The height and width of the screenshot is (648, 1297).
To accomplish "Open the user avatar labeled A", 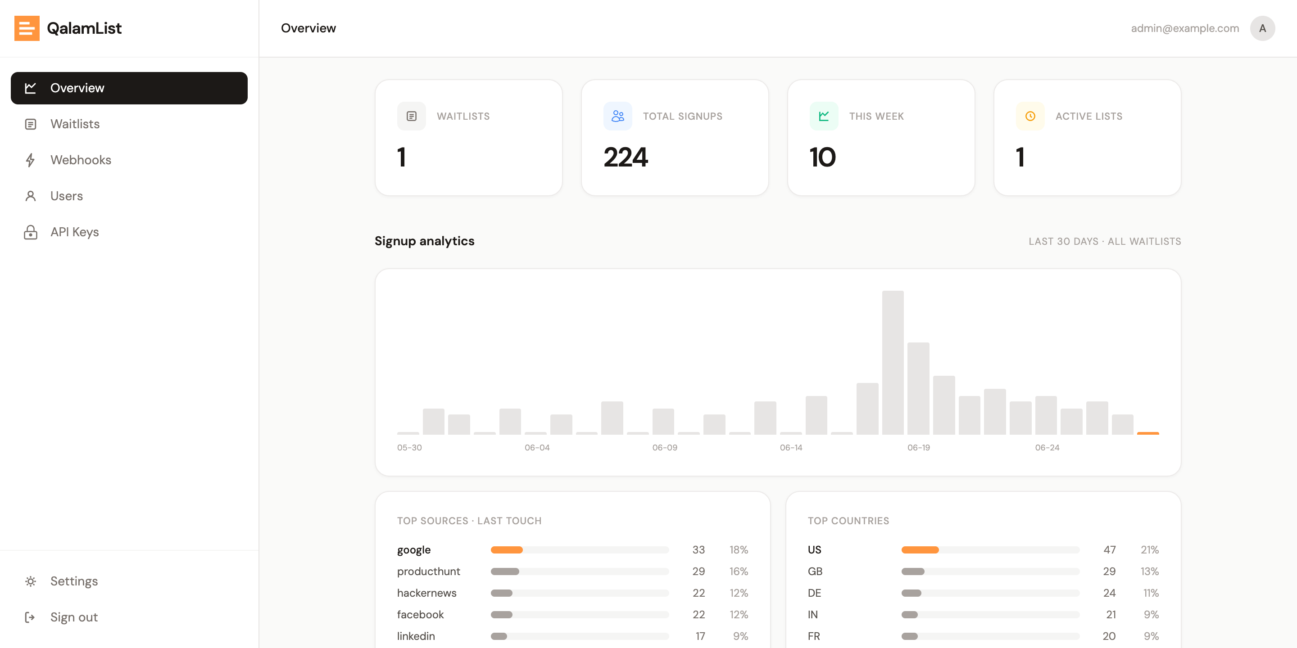I will tap(1262, 29).
